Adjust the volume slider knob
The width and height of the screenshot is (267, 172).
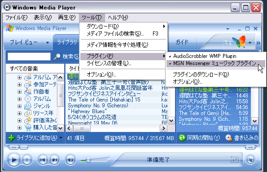click(x=88, y=160)
